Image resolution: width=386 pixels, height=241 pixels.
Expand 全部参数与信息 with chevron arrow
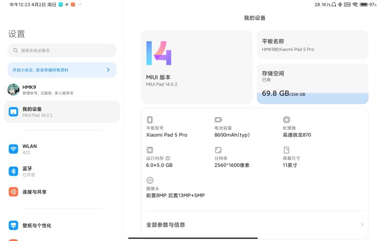coord(362,225)
